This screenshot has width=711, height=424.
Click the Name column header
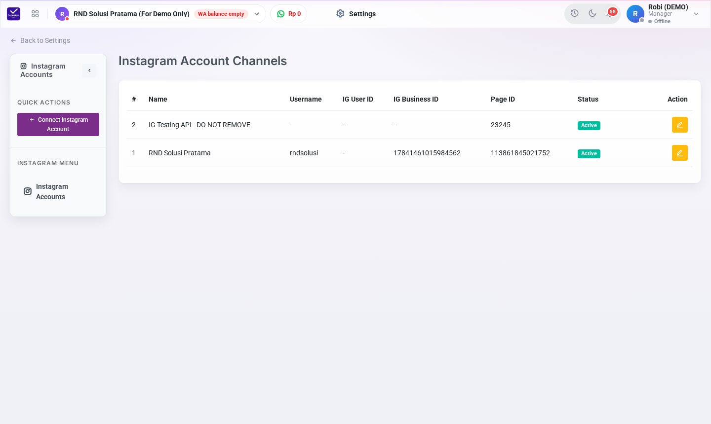pos(158,99)
